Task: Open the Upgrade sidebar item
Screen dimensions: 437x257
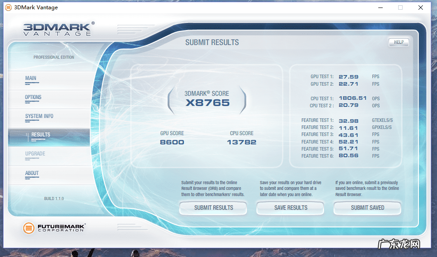Action: 35,154
